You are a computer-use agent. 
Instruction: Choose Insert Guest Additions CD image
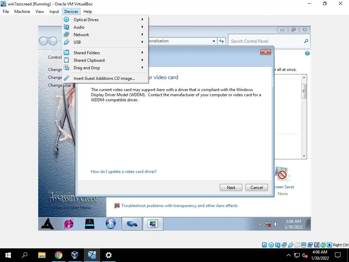(x=105, y=78)
